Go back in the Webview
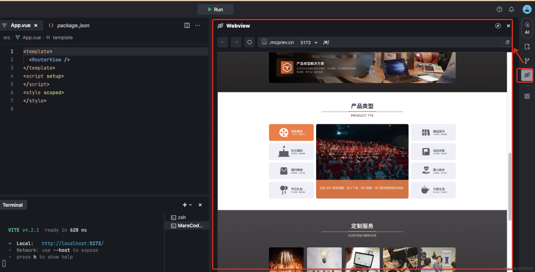The height and width of the screenshot is (272, 535). pos(222,42)
